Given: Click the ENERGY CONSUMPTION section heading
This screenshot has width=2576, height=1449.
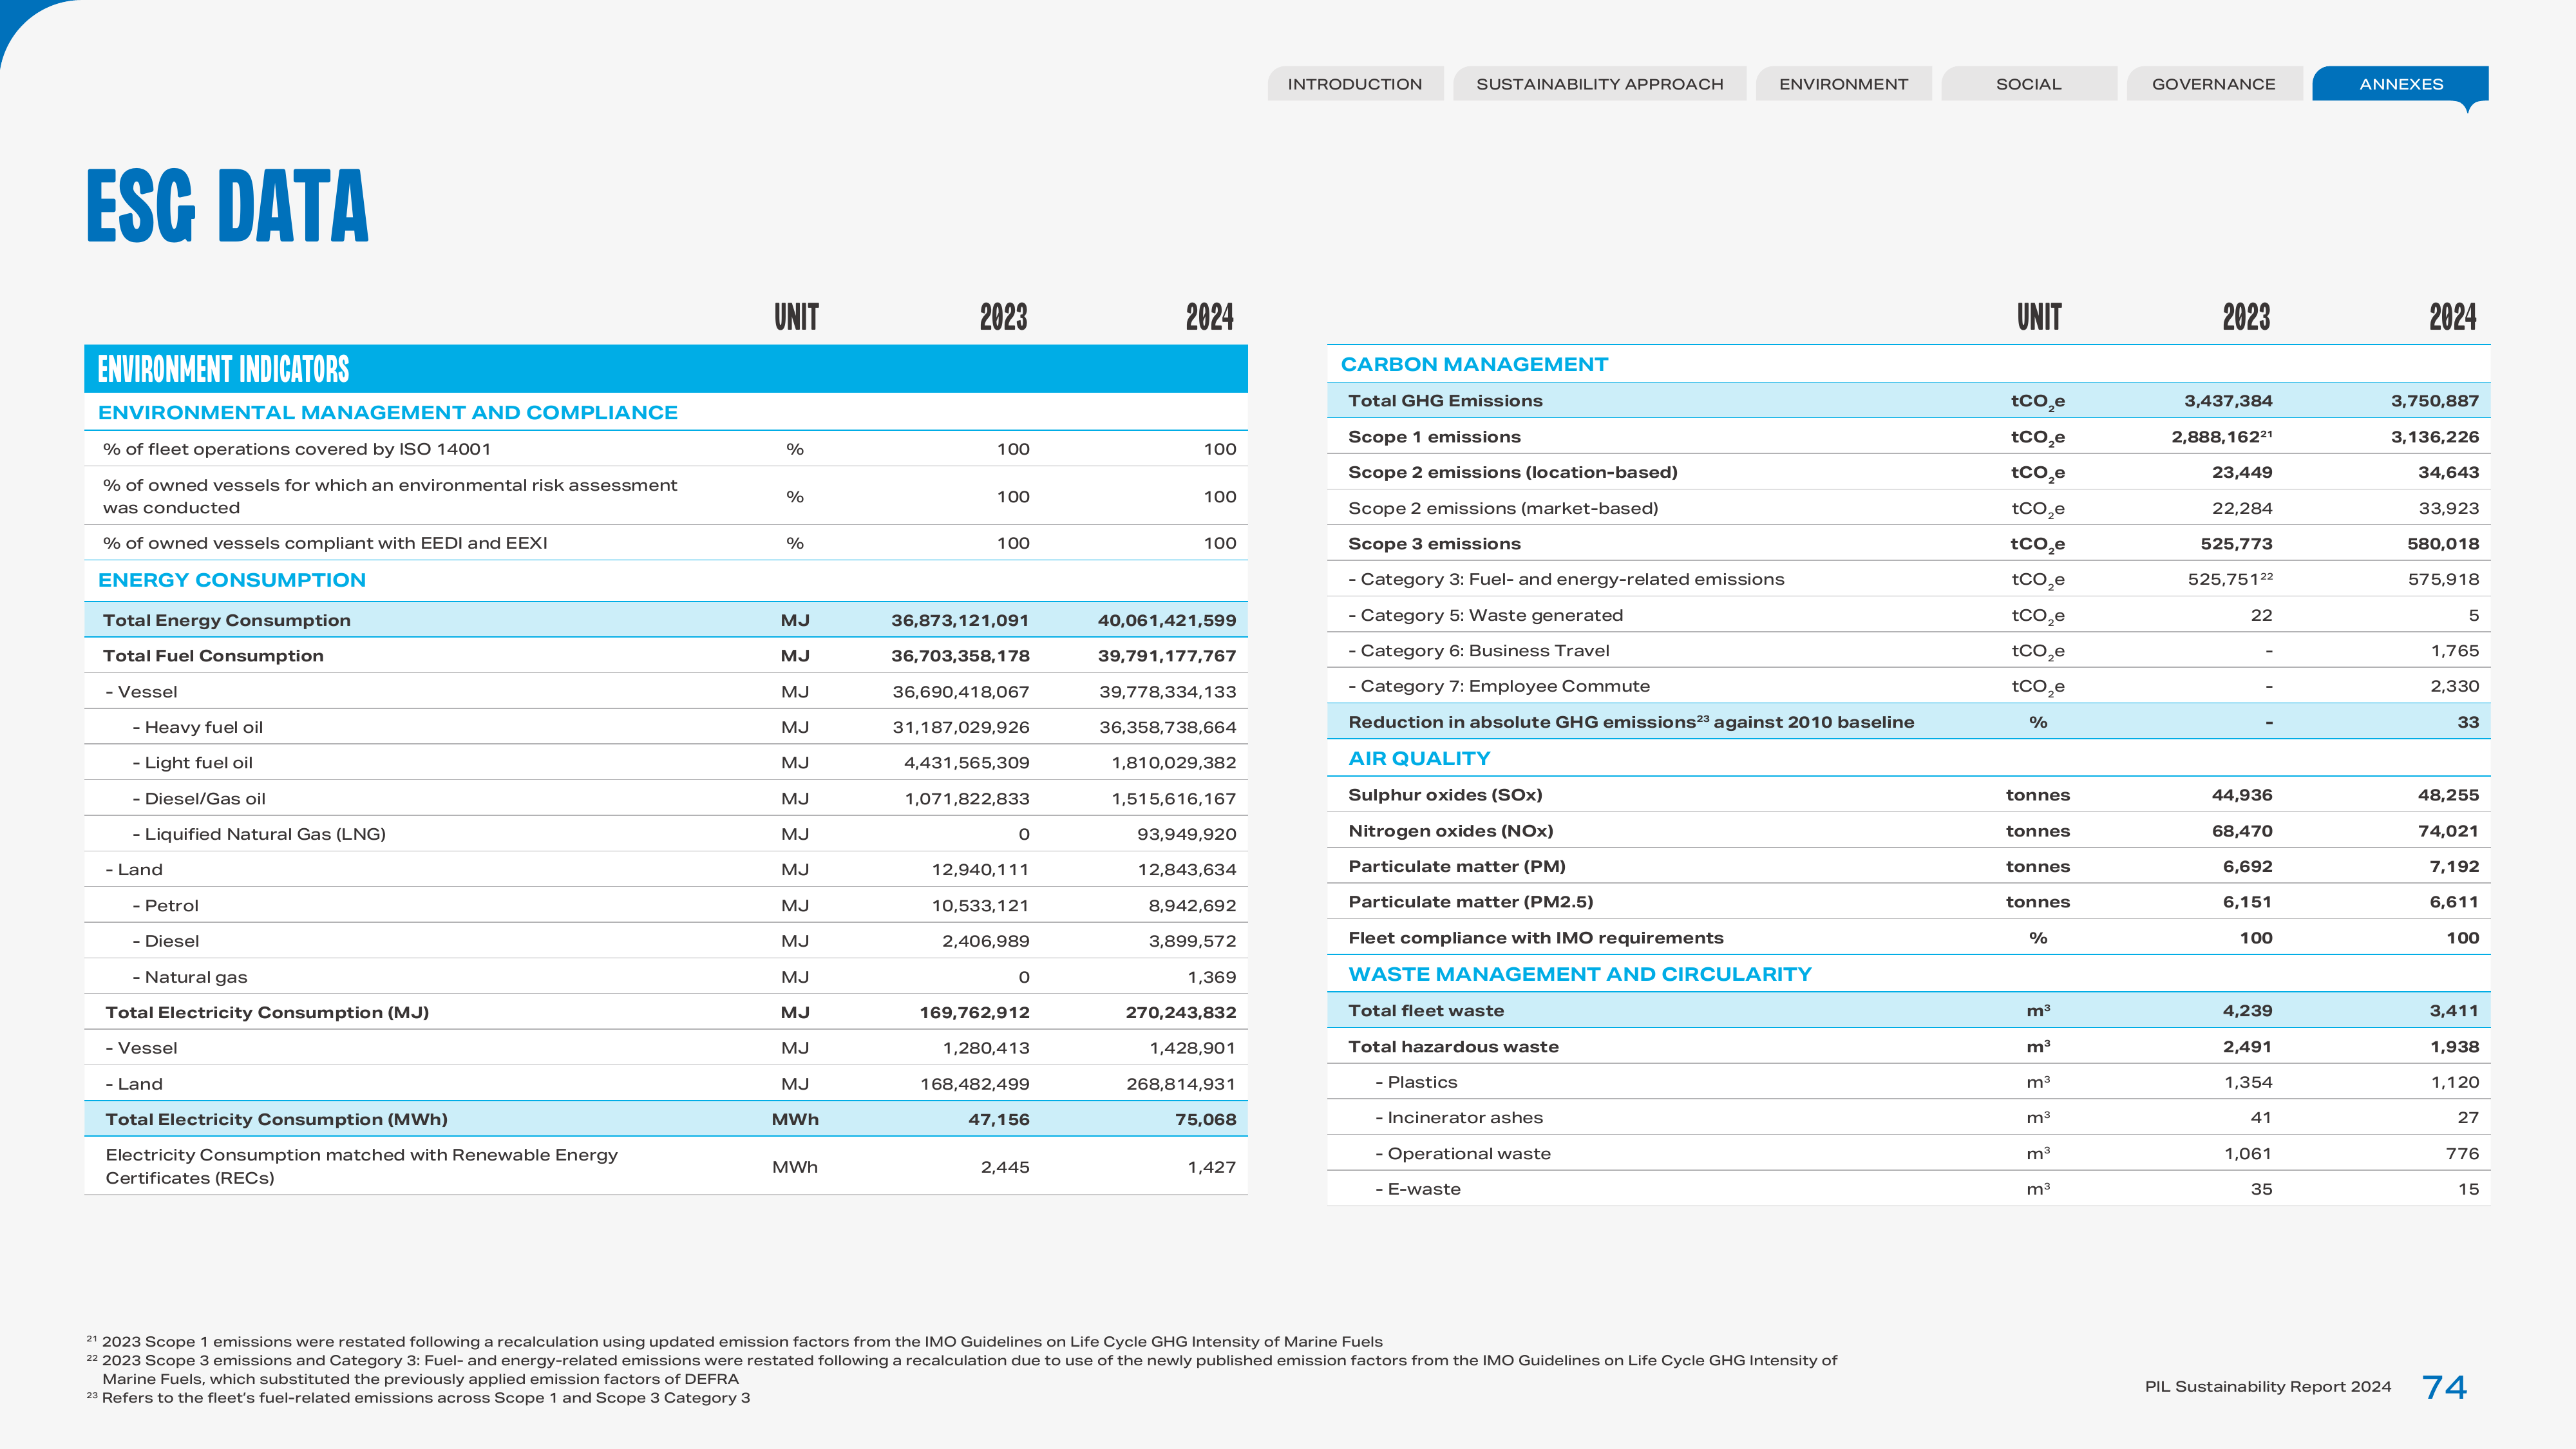Looking at the screenshot, I should pyautogui.click(x=232, y=580).
